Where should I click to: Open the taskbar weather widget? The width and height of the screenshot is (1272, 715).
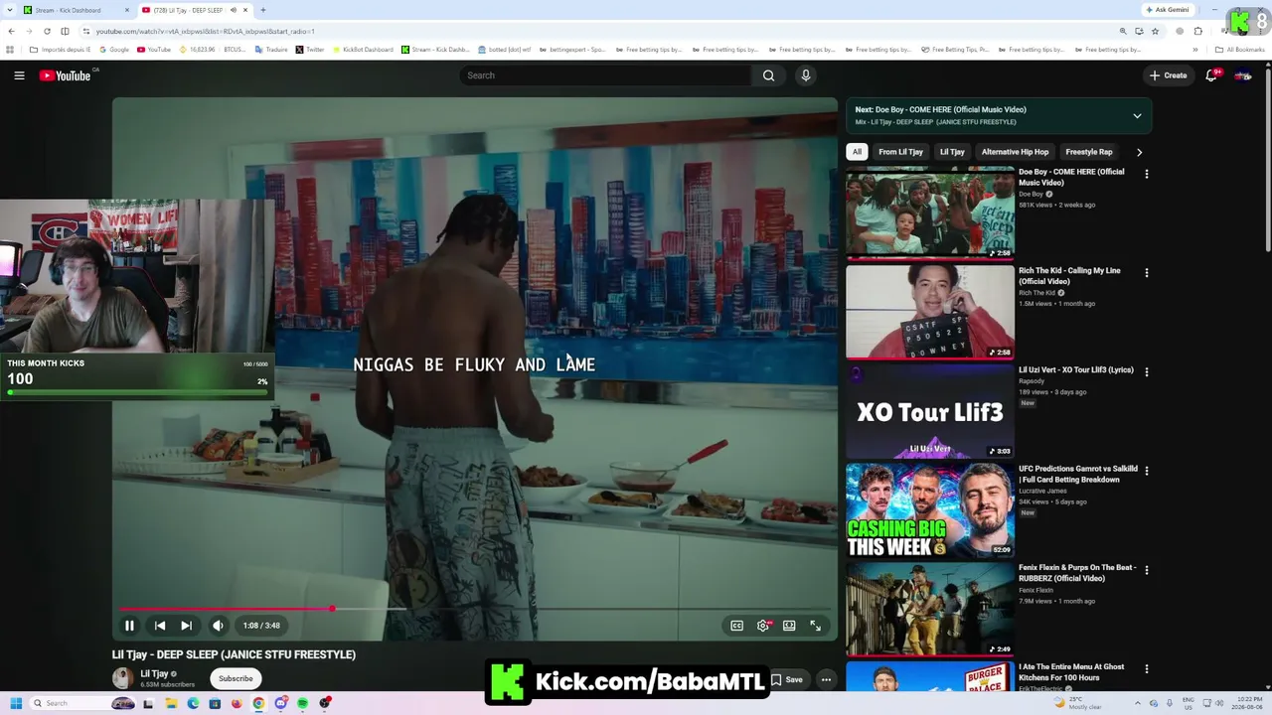tap(1078, 703)
